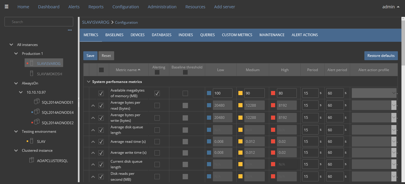Collapse the System performance metrics group
The width and height of the screenshot is (405, 184).
pyautogui.click(x=88, y=81)
